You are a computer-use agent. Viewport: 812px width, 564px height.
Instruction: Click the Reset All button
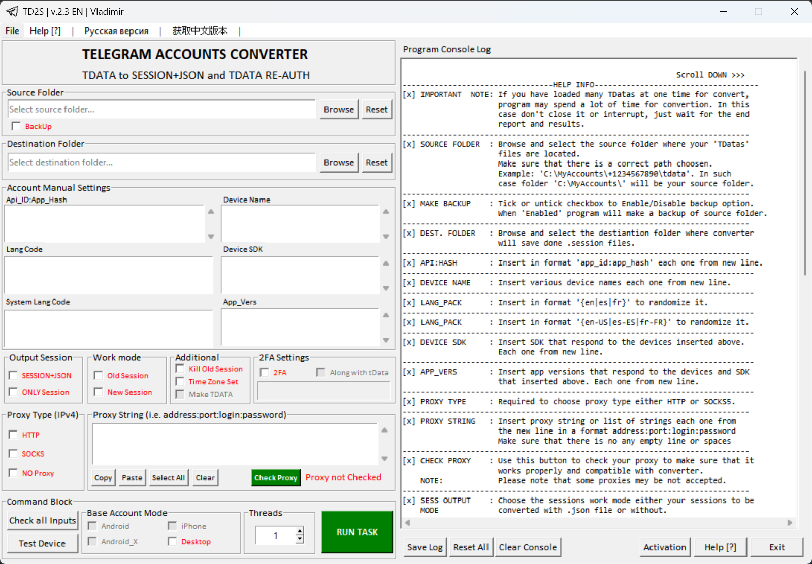[x=471, y=547]
